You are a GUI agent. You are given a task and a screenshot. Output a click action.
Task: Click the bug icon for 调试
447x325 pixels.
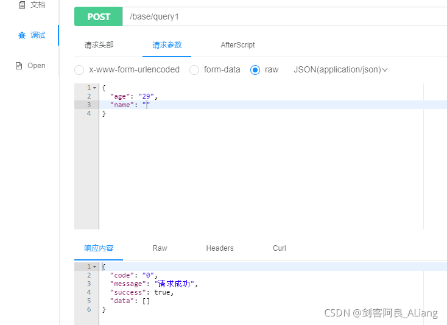[22, 35]
